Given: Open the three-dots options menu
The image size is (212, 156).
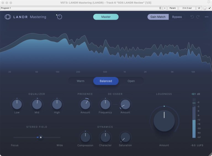Looking at the screenshot, I should click(206, 17).
